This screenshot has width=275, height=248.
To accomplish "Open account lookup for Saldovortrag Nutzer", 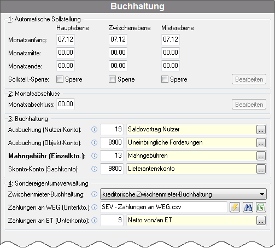I will 261,130.
